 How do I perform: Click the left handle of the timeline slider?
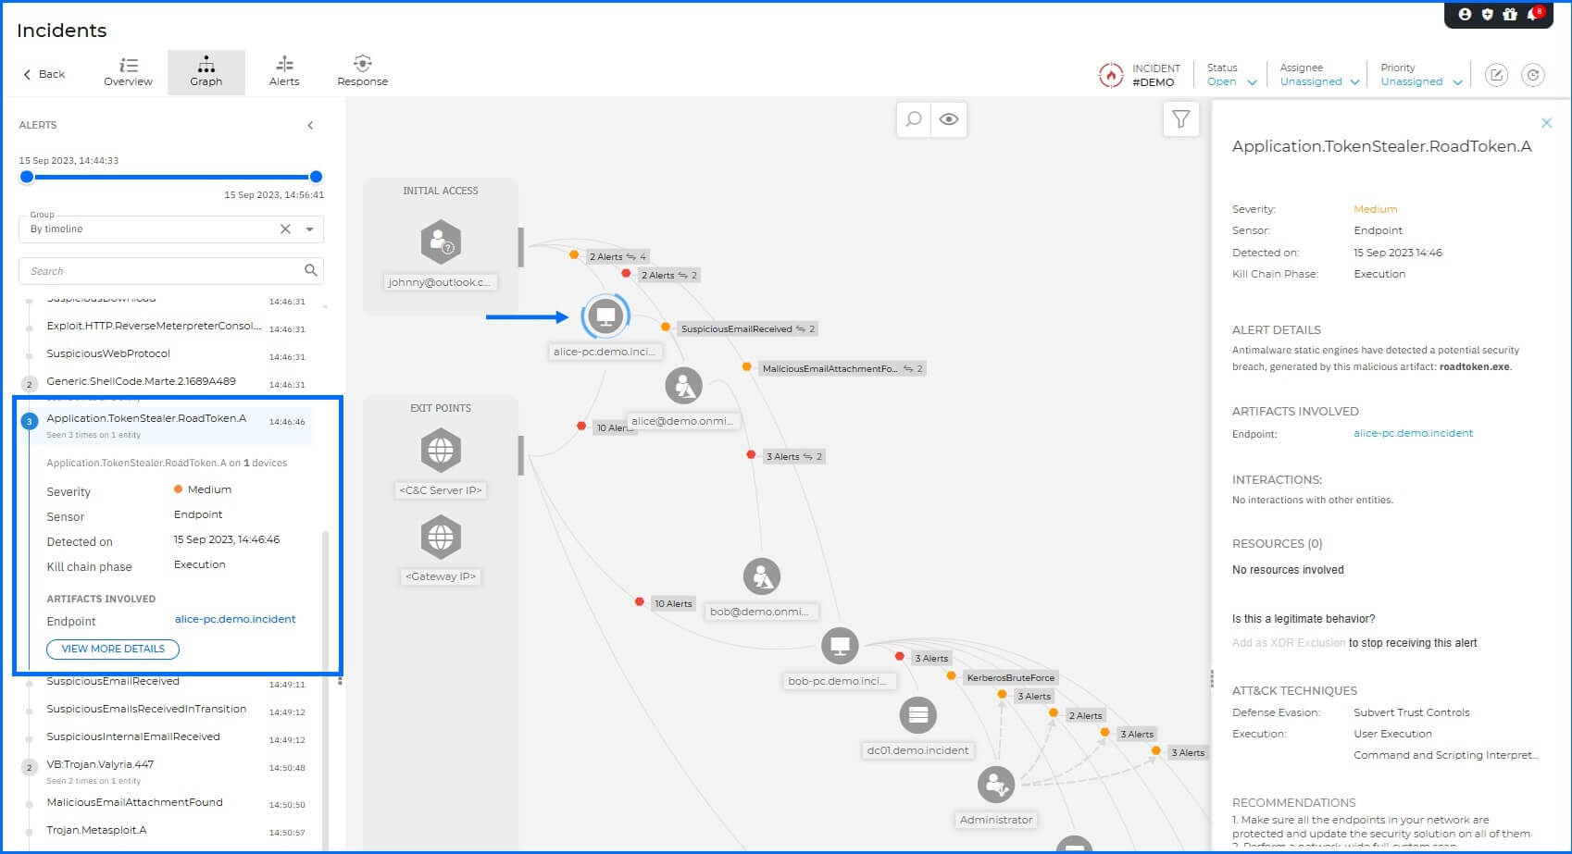27,176
